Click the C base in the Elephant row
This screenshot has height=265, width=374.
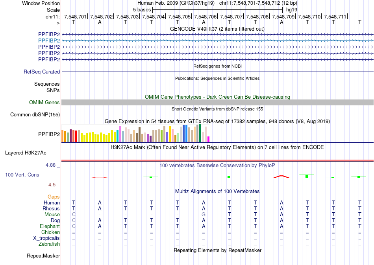click(74, 226)
